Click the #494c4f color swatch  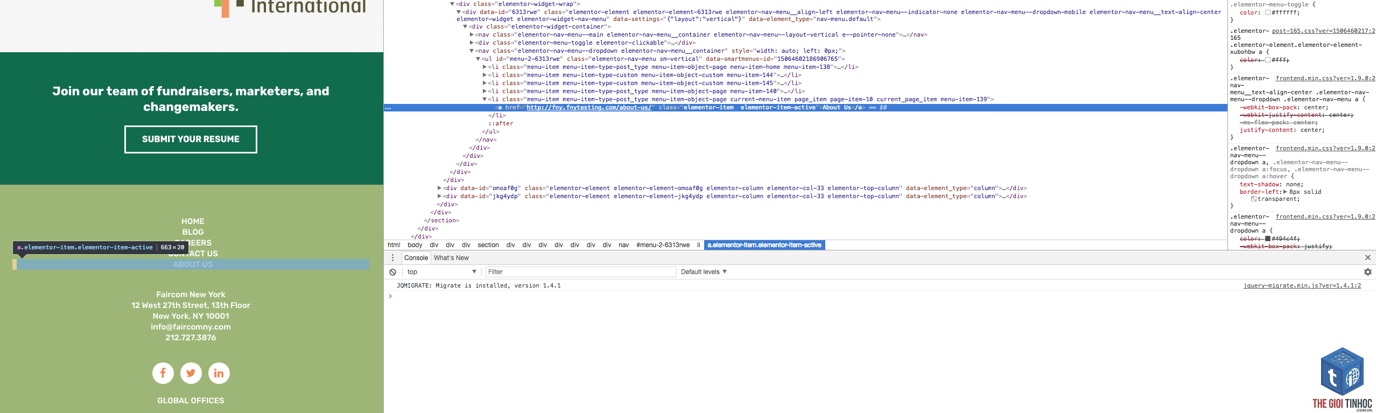click(x=1268, y=239)
